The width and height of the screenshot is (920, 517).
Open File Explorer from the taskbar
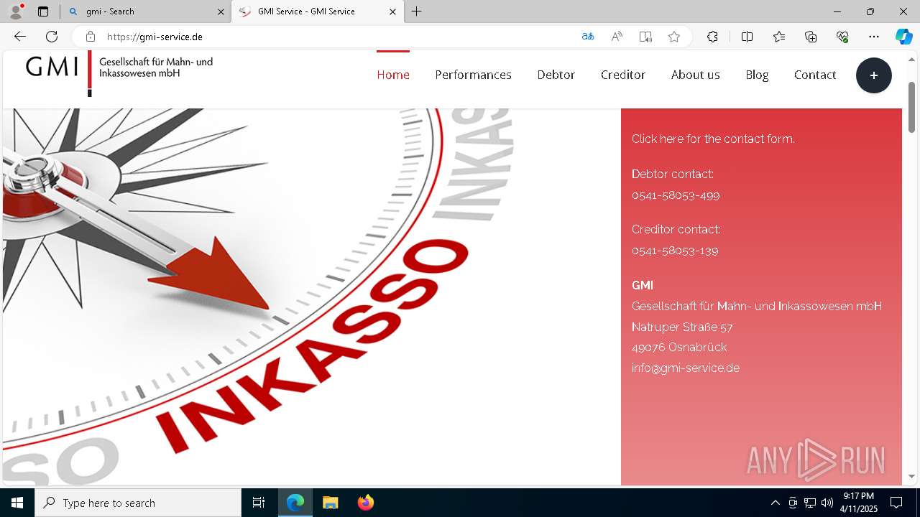click(330, 503)
